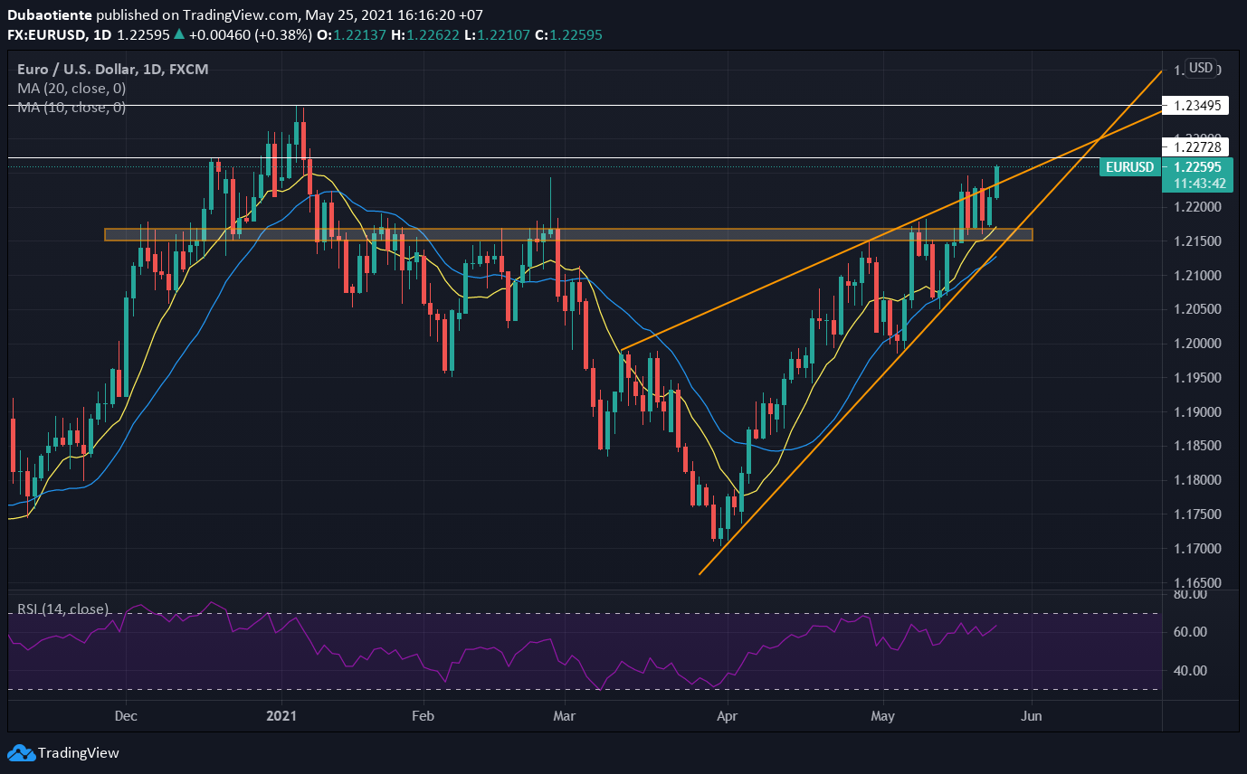Click the 11:43:42 bar countdown timer
Image resolution: width=1247 pixels, height=774 pixels.
1198,184
